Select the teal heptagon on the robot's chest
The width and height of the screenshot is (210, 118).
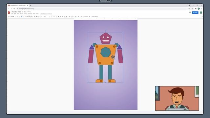pyautogui.click(x=106, y=52)
